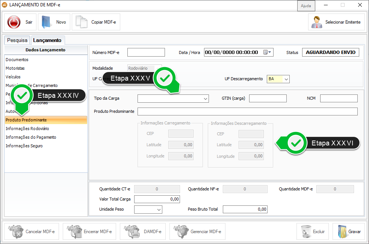Click the Copiar MDF-e pages icon
This screenshot has height=244, width=369.
pyautogui.click(x=81, y=22)
